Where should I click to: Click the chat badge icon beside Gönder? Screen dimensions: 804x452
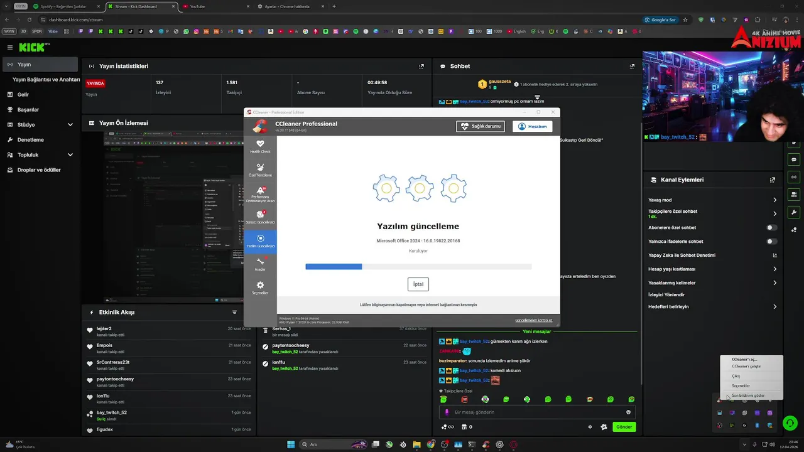pos(604,427)
